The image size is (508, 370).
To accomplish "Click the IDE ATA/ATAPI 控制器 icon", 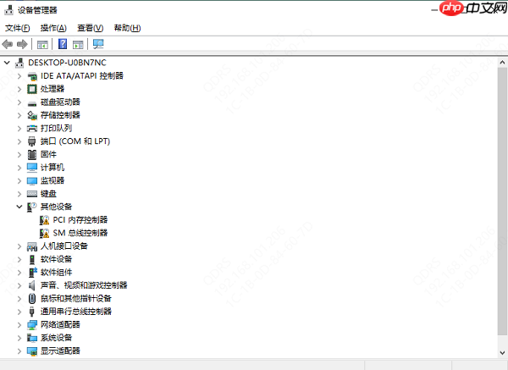I will click(x=32, y=76).
